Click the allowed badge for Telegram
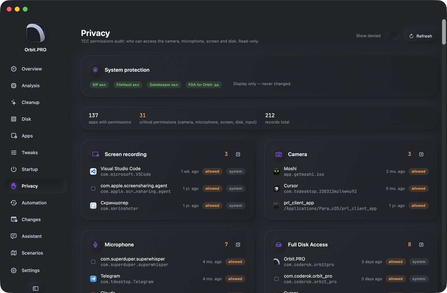447x293 pixels. click(235, 279)
